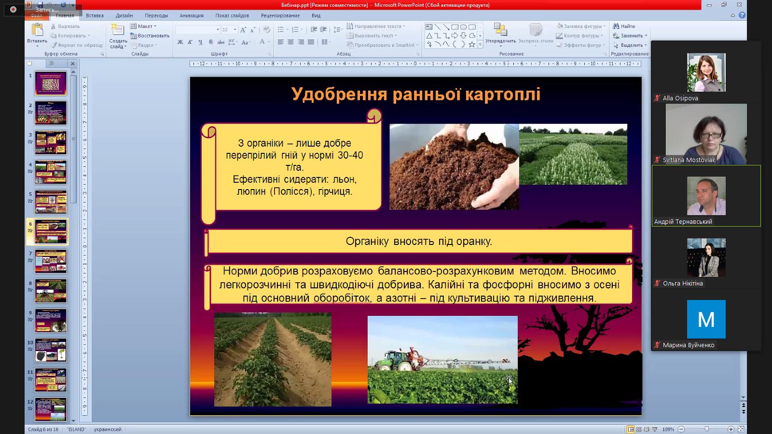Click the numbered list icon
Screen dimensions: 772x434
tap(295, 30)
